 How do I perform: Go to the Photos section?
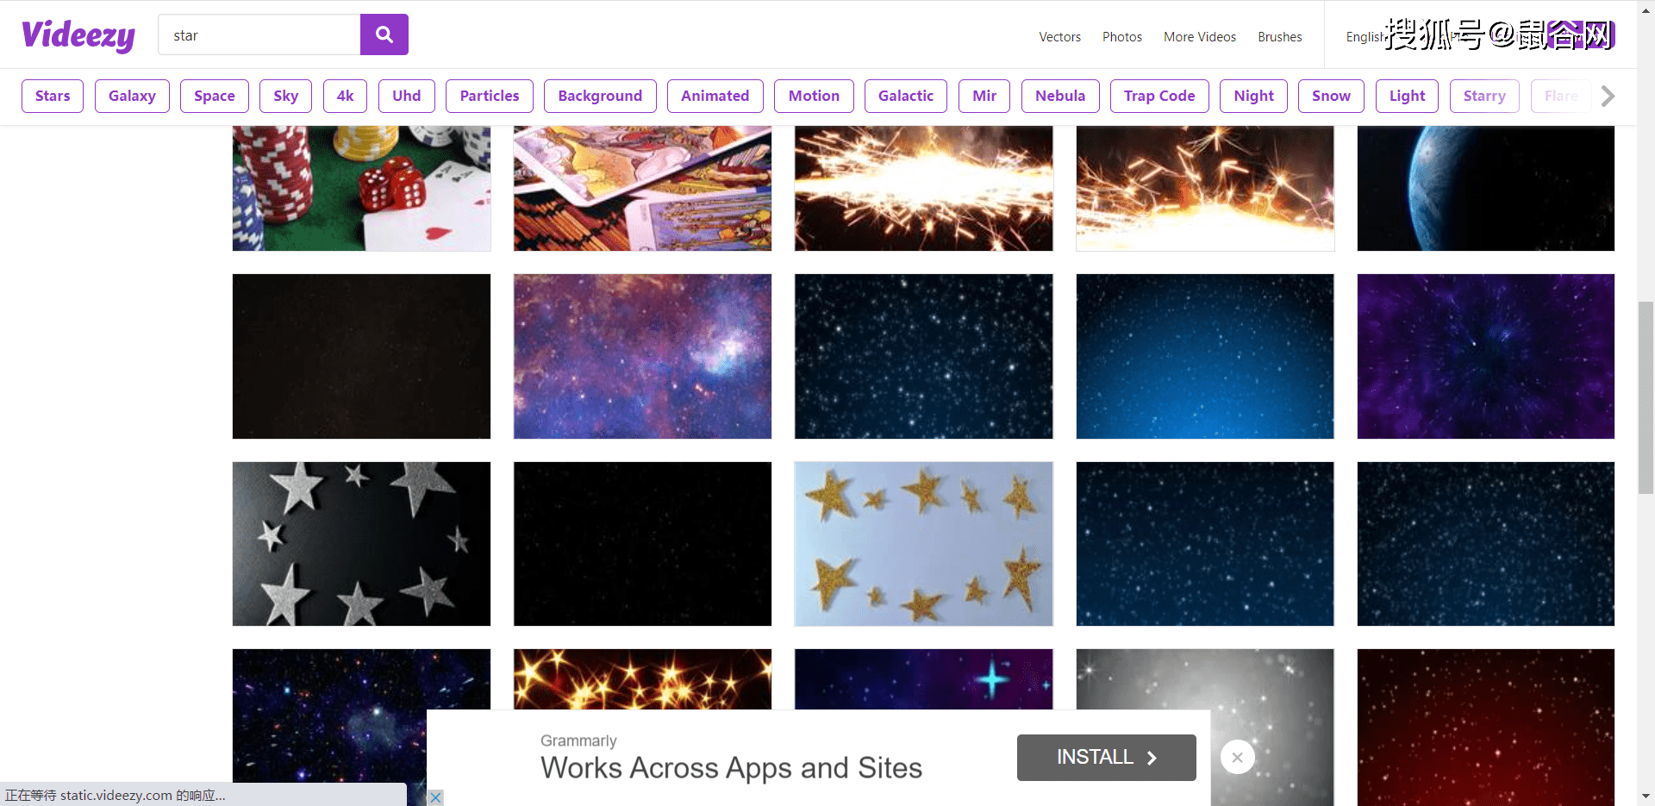coord(1121,37)
